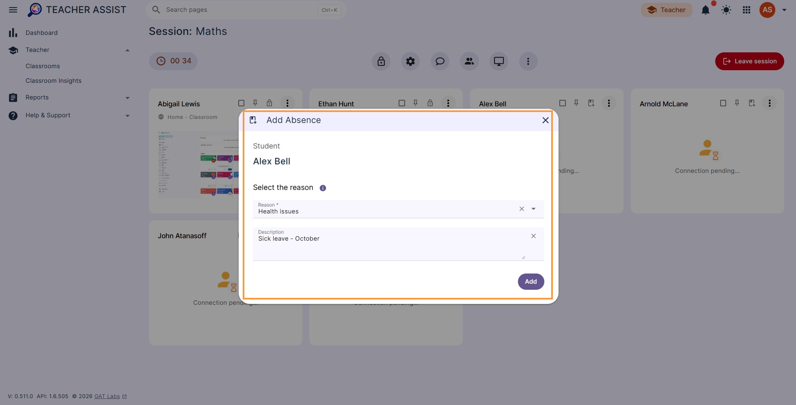Image resolution: width=796 pixels, height=405 pixels.
Task: Collapse the Teacher sidebar section
Action: pyautogui.click(x=127, y=50)
